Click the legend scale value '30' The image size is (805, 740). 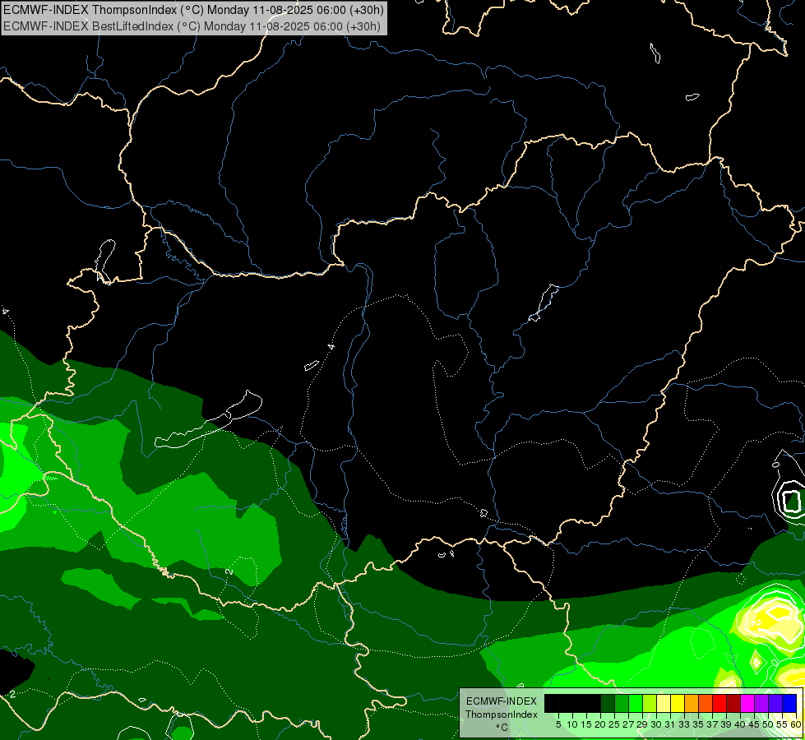click(x=657, y=724)
